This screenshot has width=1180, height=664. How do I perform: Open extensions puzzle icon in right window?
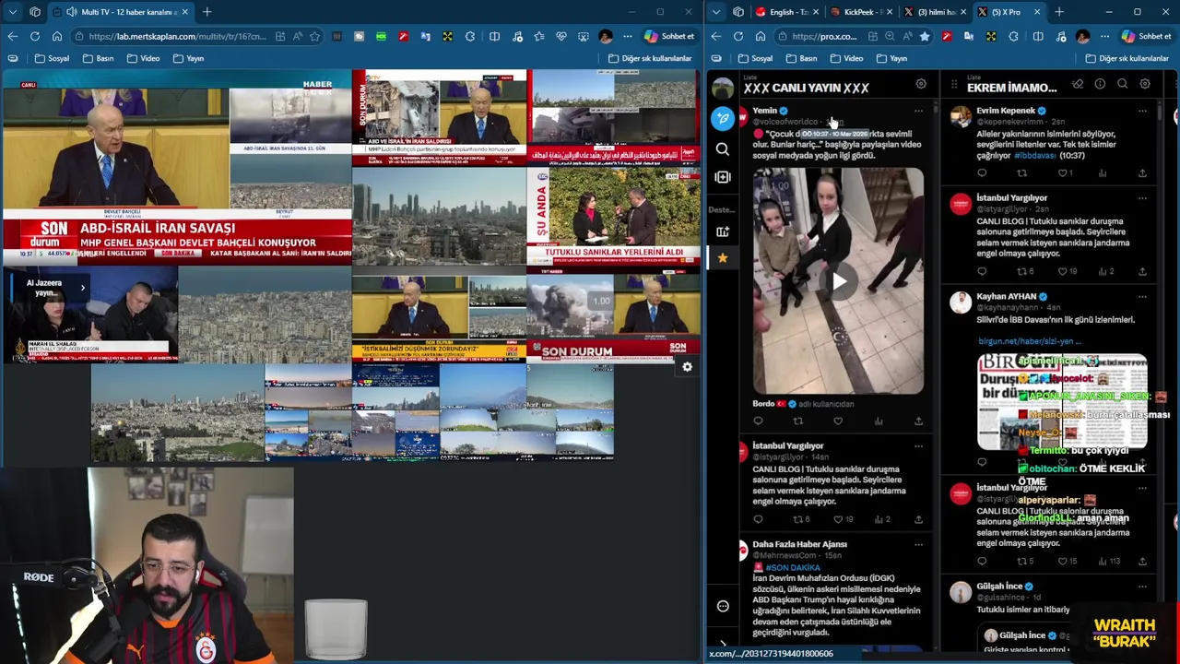click(1013, 36)
